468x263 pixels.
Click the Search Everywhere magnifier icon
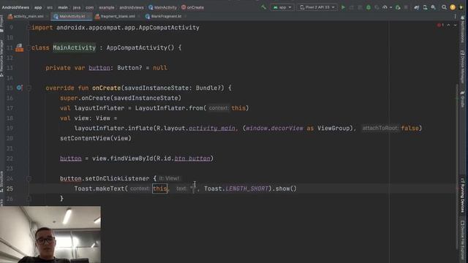444,7
